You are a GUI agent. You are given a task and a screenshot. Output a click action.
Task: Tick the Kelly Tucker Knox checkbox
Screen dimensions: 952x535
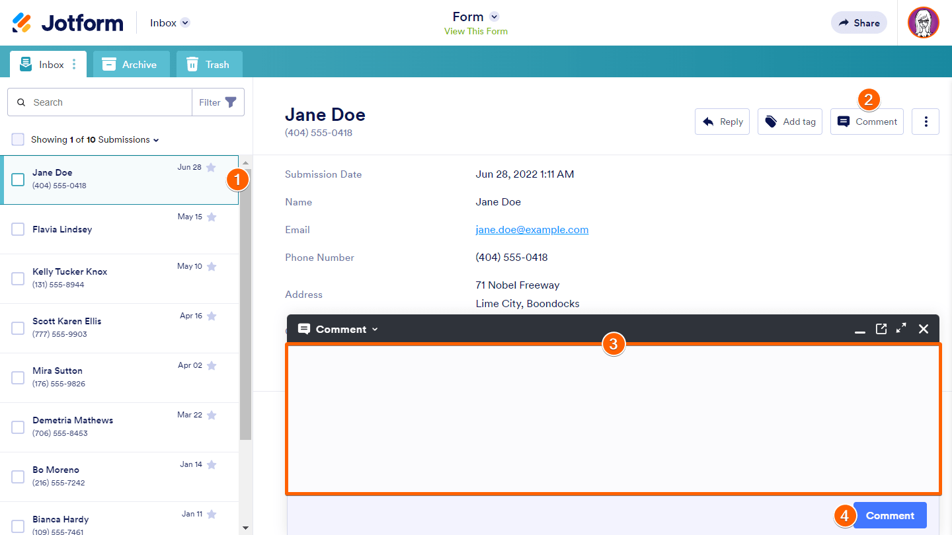[x=19, y=279]
